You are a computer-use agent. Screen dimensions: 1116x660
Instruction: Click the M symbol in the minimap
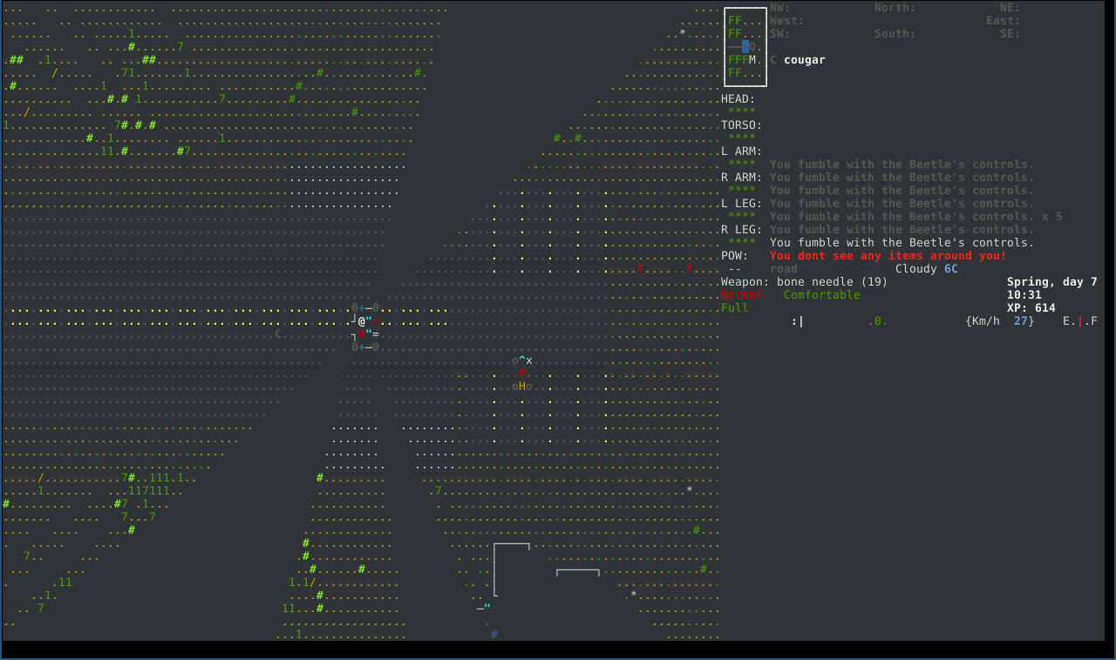click(x=752, y=60)
